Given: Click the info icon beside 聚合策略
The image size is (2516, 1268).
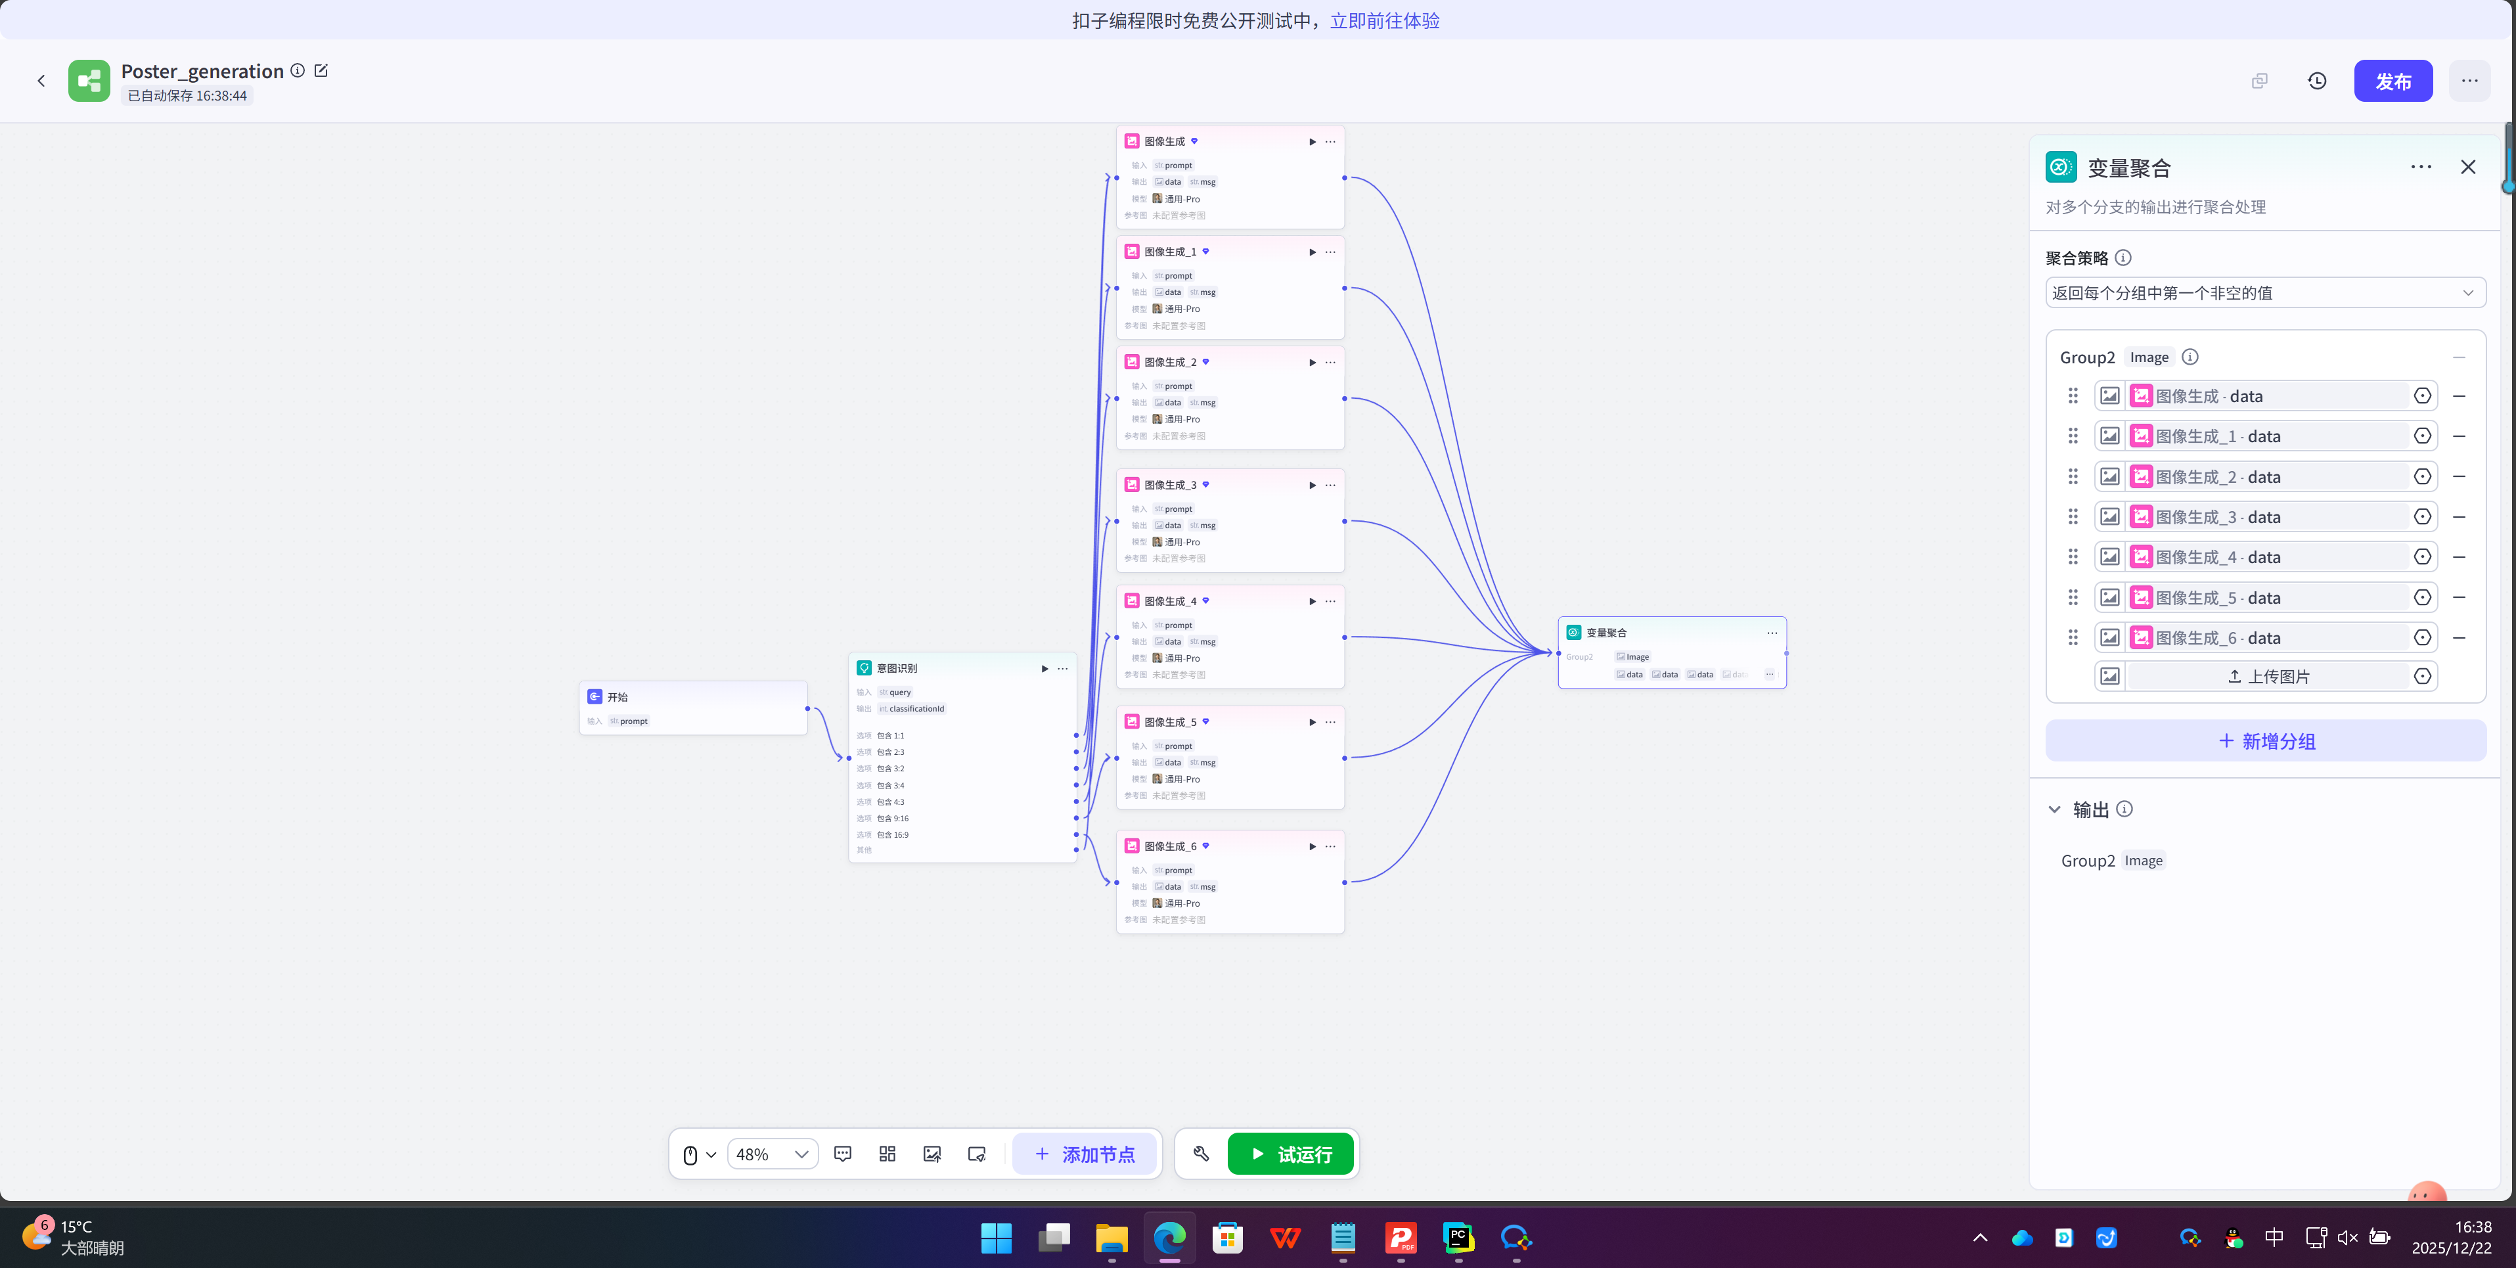Looking at the screenshot, I should pyautogui.click(x=2123, y=258).
